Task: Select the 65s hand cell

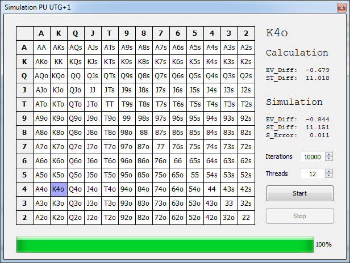Action: coord(195,161)
